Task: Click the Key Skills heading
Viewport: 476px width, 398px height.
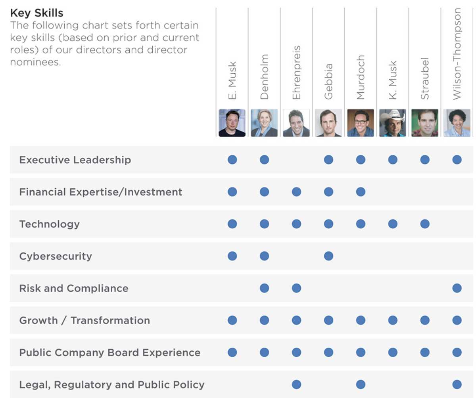Action: 36,13
